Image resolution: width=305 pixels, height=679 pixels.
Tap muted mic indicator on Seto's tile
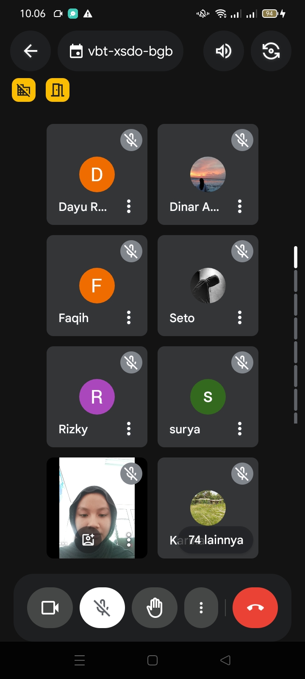242,251
